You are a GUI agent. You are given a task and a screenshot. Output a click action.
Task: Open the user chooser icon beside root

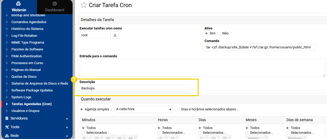coord(115,35)
